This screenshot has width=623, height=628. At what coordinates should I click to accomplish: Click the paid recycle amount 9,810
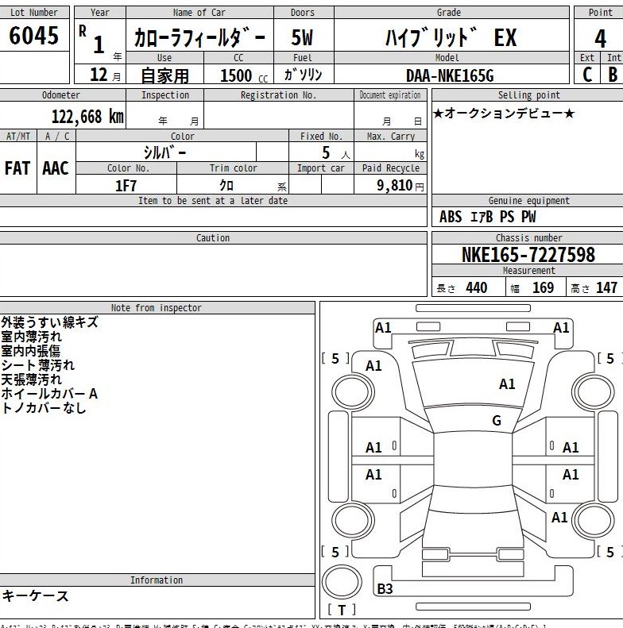(x=394, y=185)
